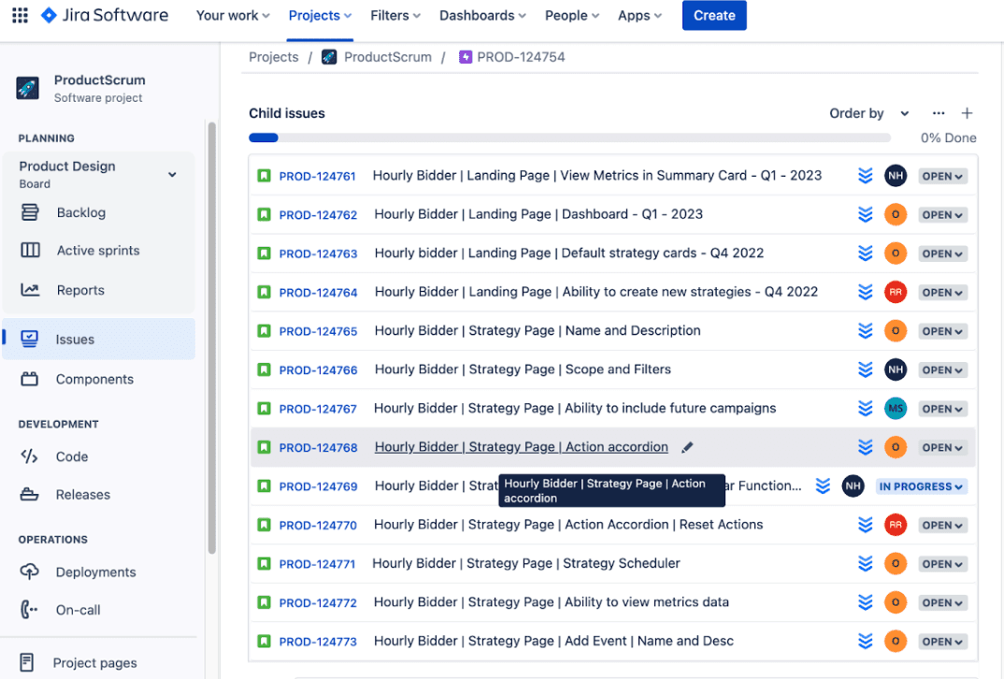Image resolution: width=1004 pixels, height=679 pixels.
Task: Click the MS assignee avatar on PROD-124767
Action: tap(896, 408)
